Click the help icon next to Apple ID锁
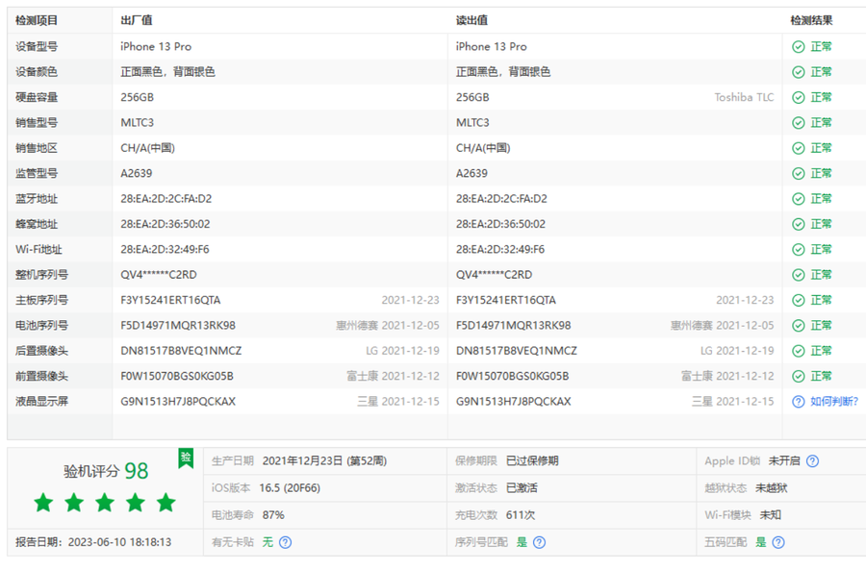Viewport: 866px width, 570px height. [812, 461]
